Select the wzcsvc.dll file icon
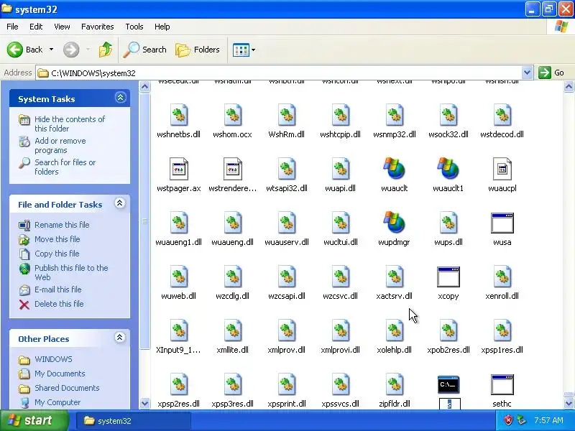This screenshot has width=575, height=431. pos(340,277)
